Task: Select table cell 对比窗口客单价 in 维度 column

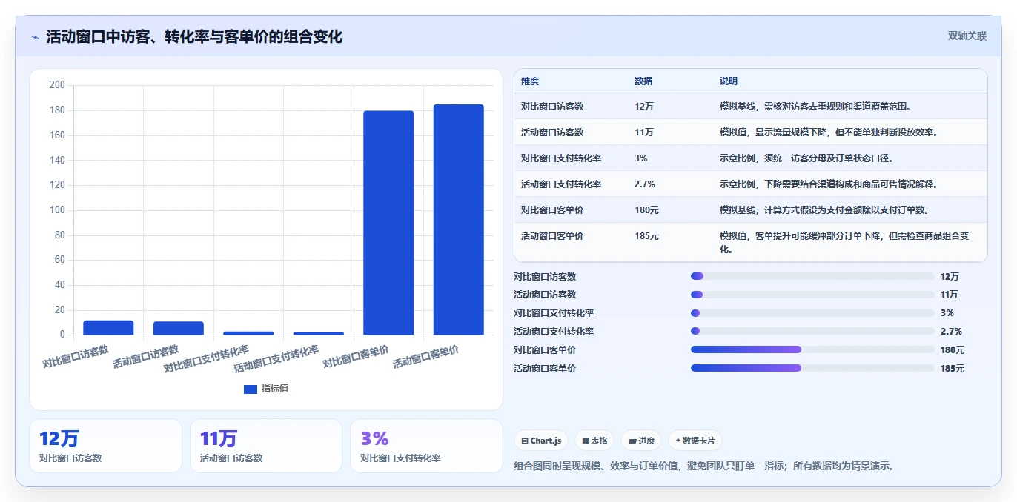Action: coord(552,210)
